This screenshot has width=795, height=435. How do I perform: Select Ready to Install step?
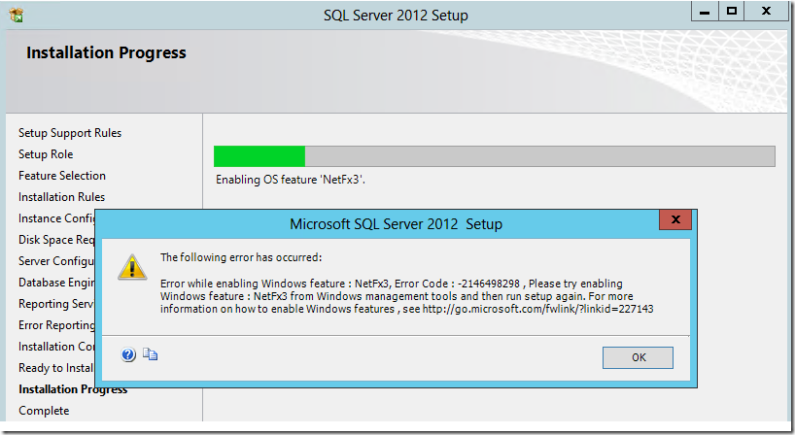56,368
